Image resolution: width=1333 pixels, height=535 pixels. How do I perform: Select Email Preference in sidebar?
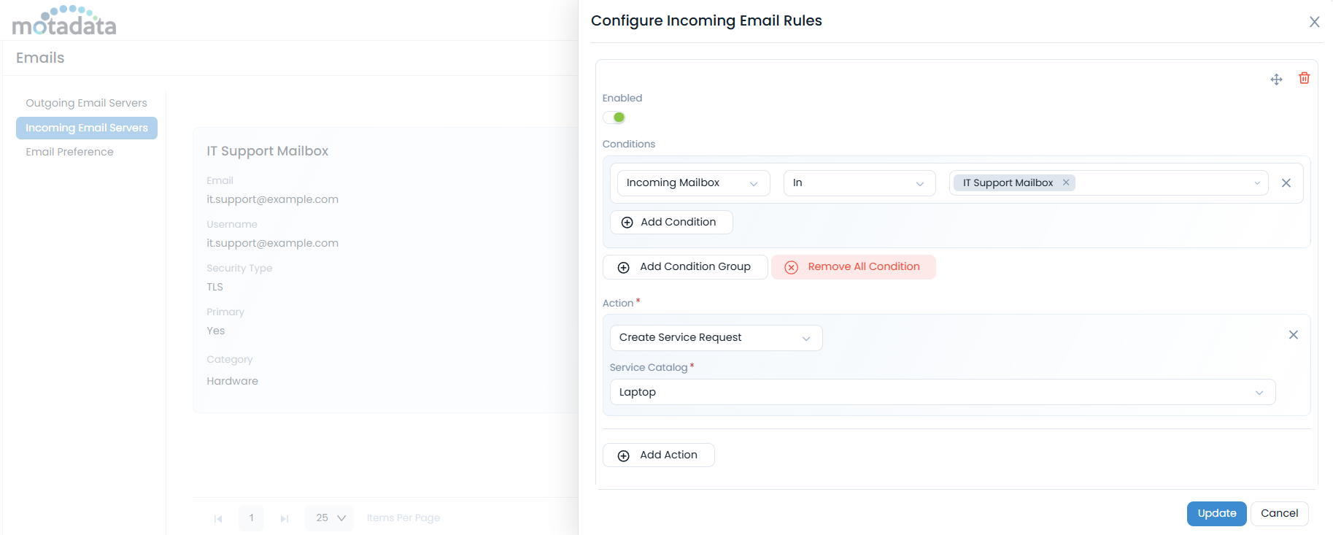click(x=69, y=152)
